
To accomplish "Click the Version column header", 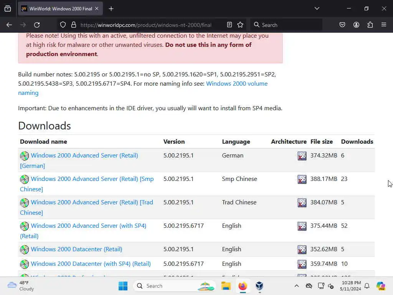I will click(174, 141).
